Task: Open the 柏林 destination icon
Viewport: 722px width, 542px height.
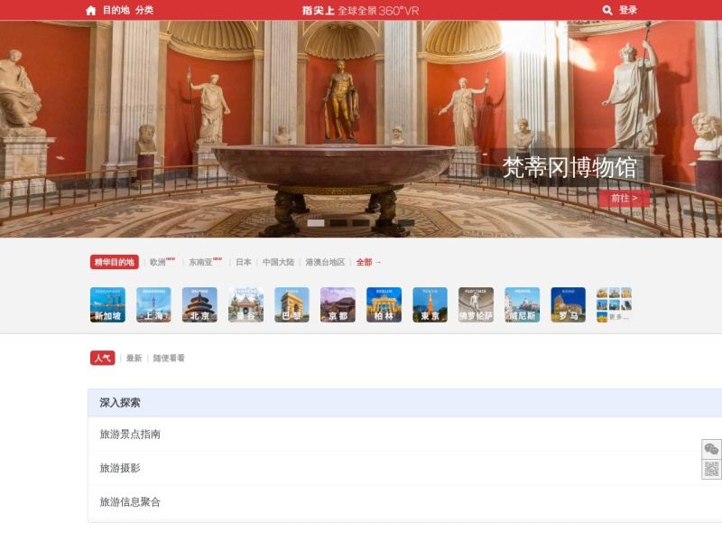Action: [x=384, y=304]
